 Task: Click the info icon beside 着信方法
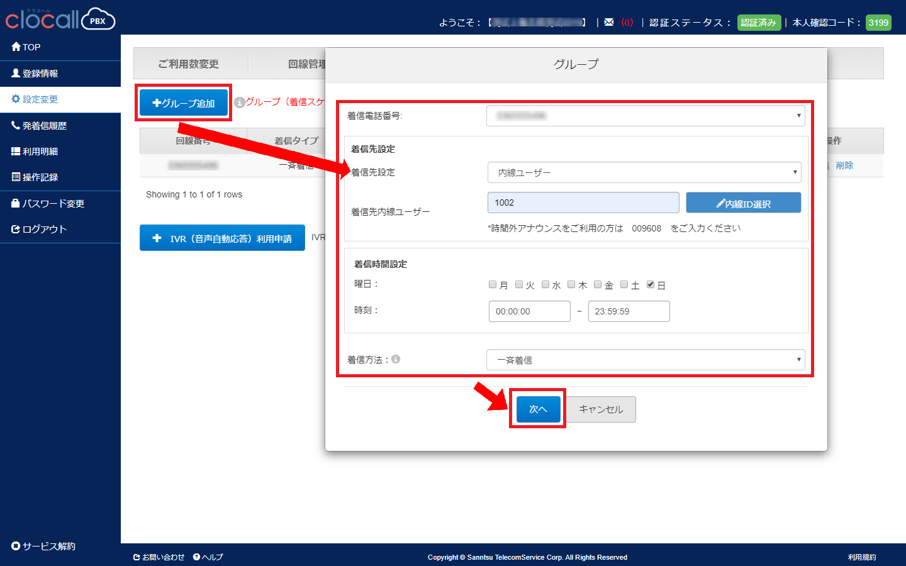point(396,359)
